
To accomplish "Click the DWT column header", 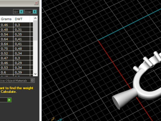I will pos(21,19).
